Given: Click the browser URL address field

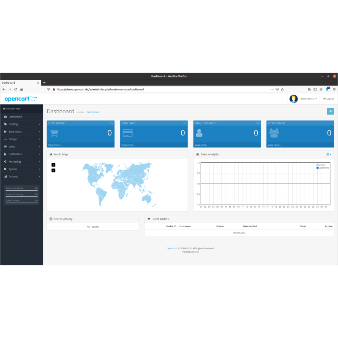Looking at the screenshot, I should pos(161,90).
